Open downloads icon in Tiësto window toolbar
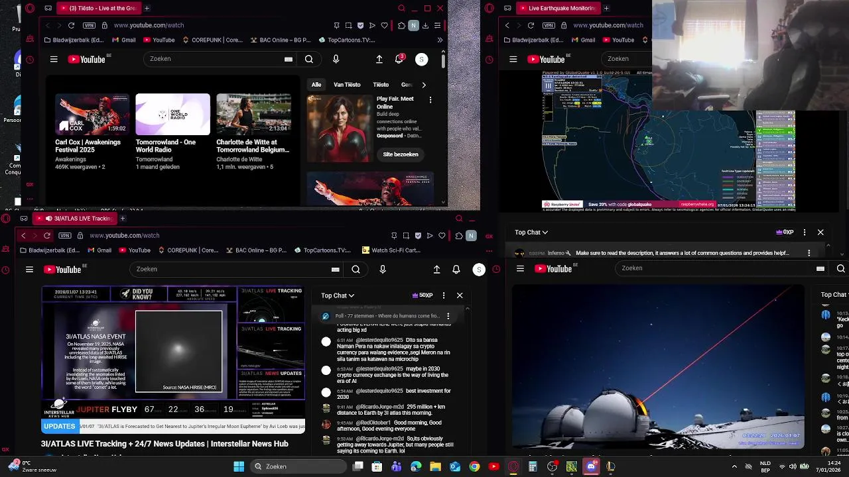 pyautogui.click(x=425, y=25)
